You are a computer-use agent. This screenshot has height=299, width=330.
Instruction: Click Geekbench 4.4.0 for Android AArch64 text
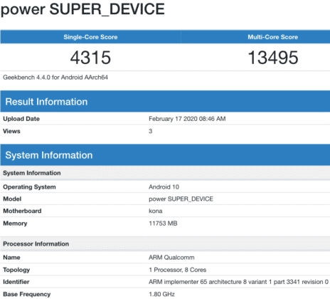pyautogui.click(x=55, y=78)
